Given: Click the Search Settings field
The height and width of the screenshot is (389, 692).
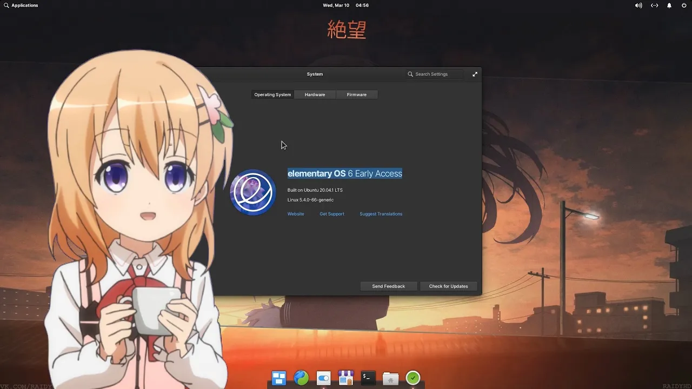Looking at the screenshot, I should click(435, 74).
